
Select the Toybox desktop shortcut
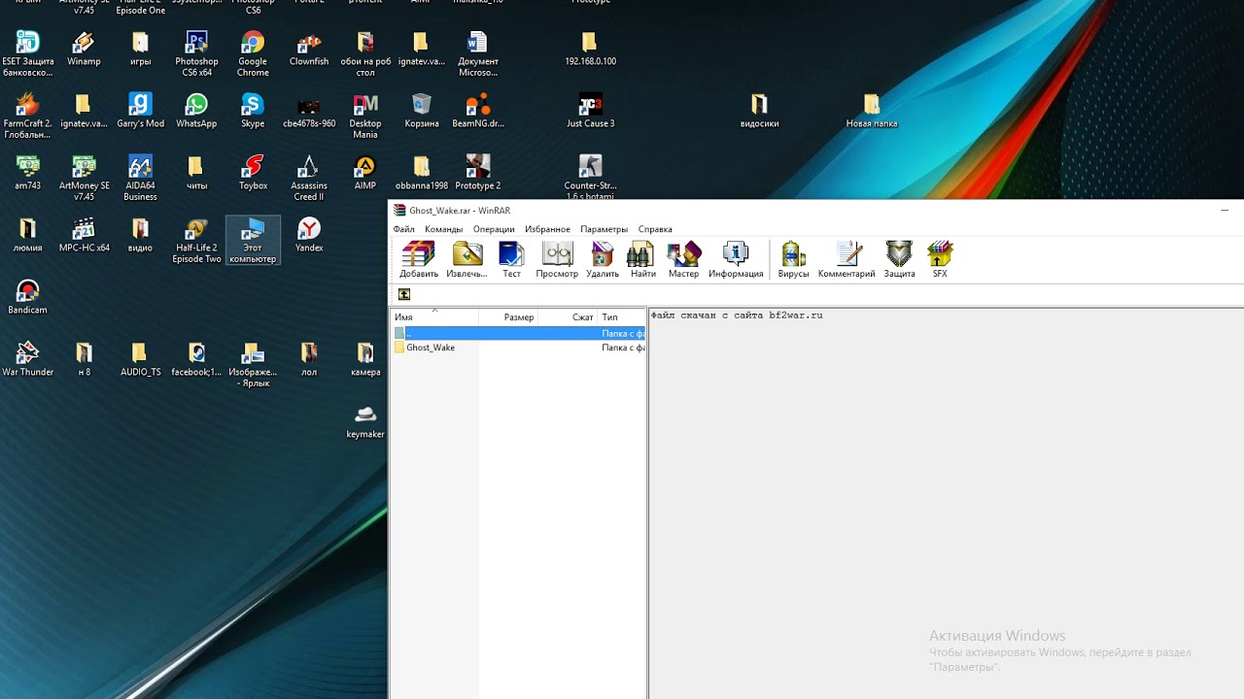pyautogui.click(x=253, y=173)
